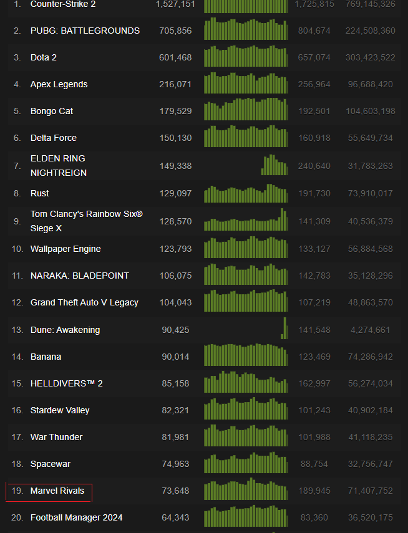This screenshot has height=533, width=408.
Task: Open Delta Force game entry
Action: [54, 138]
